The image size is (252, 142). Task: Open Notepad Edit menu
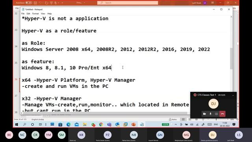[28, 14]
